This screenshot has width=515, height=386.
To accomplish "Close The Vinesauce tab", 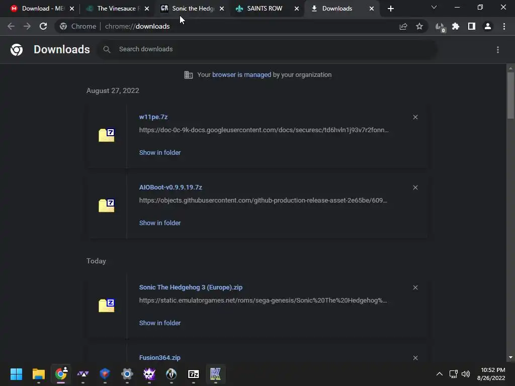I will [147, 9].
